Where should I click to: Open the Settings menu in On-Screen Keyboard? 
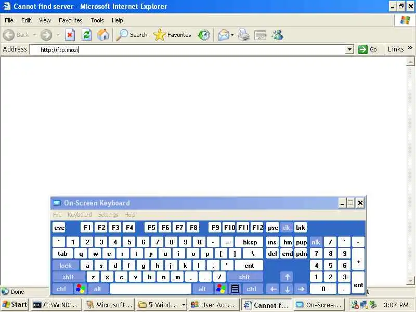(108, 215)
